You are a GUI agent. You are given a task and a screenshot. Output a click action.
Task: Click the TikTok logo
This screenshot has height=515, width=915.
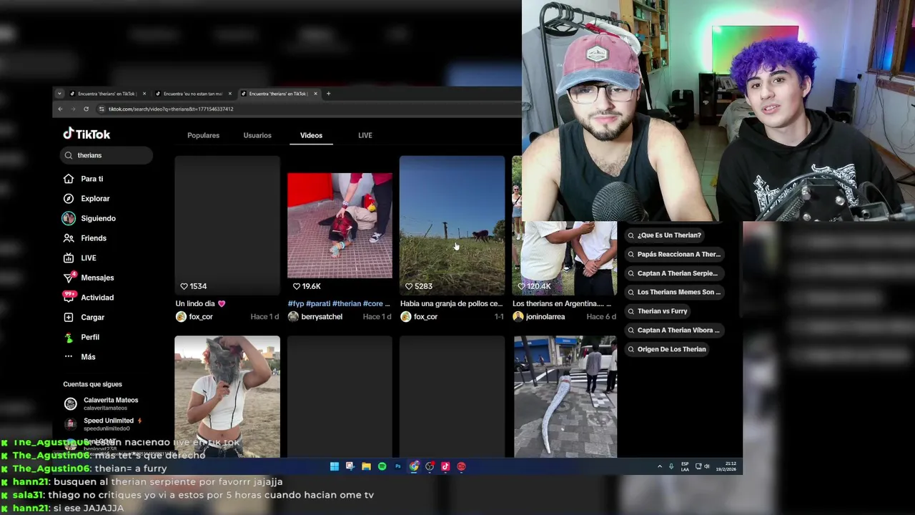point(86,134)
